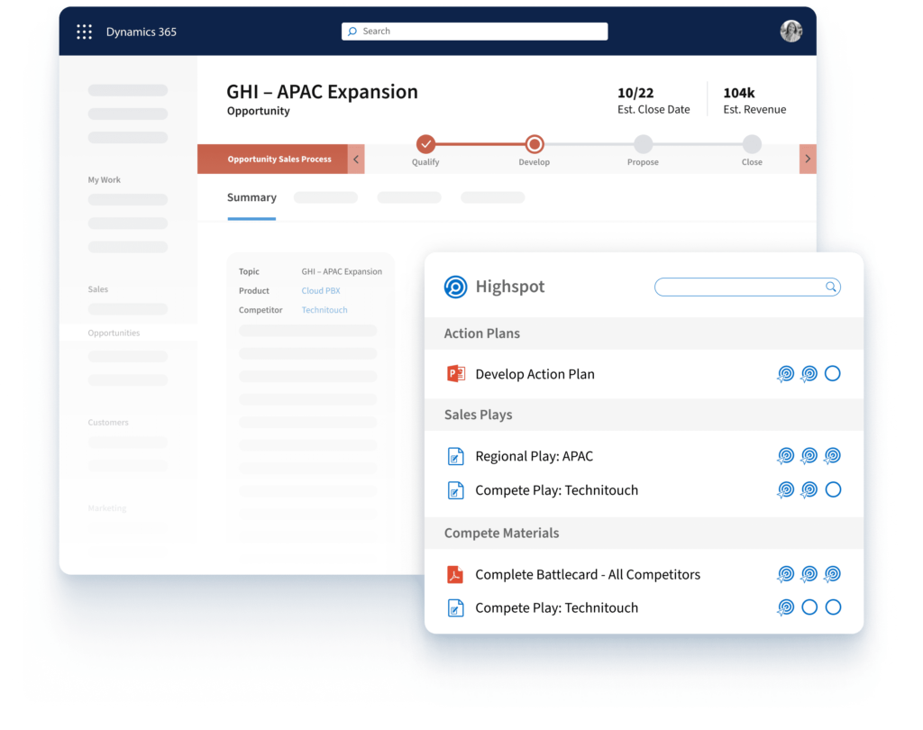
Task: Click the Highspot logo icon
Action: click(x=455, y=287)
